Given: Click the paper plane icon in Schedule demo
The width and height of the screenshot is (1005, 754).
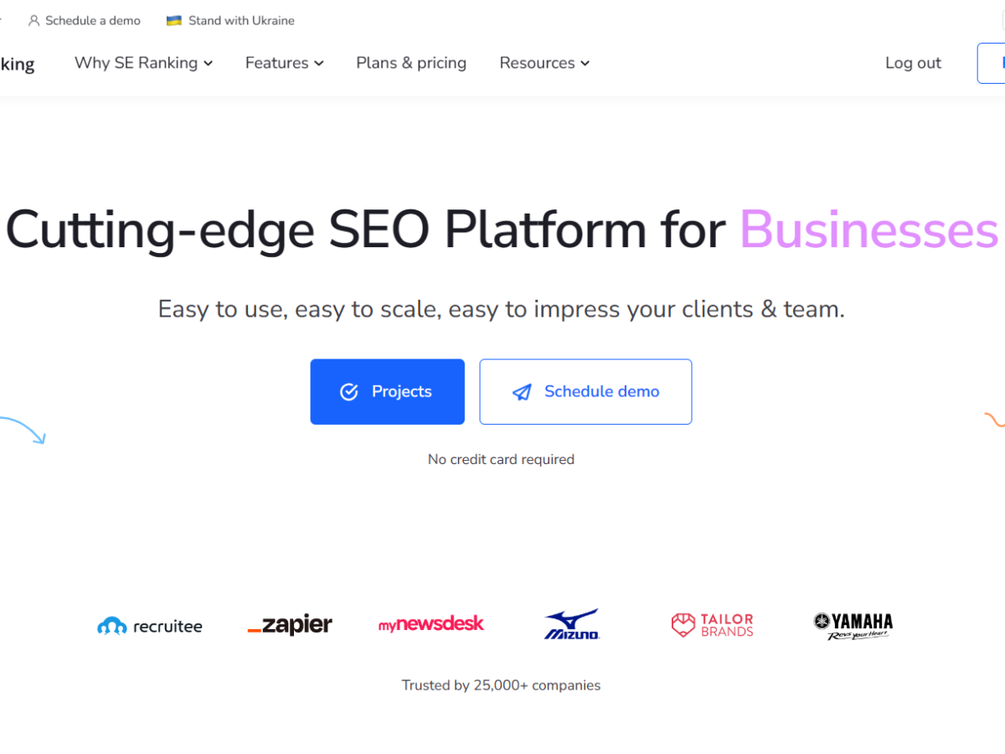Looking at the screenshot, I should [523, 391].
